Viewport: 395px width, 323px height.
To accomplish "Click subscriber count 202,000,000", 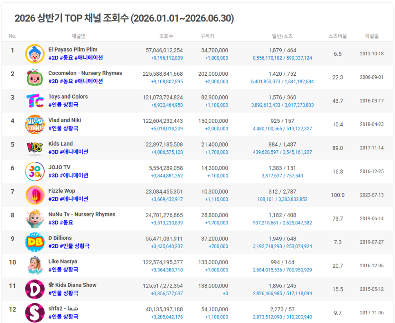I will click(x=213, y=74).
